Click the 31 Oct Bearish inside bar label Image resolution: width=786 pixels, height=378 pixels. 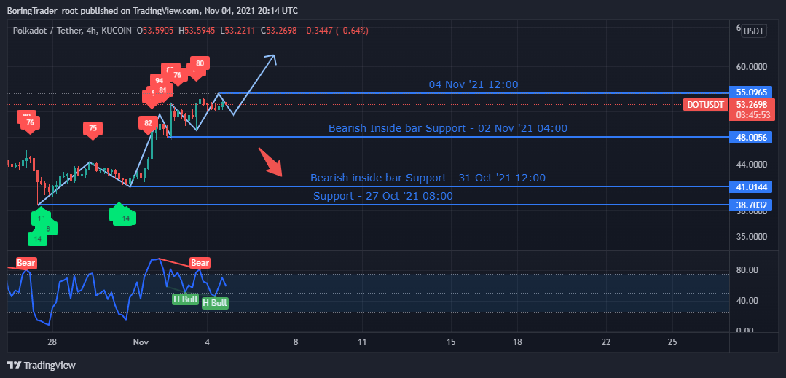click(x=428, y=178)
